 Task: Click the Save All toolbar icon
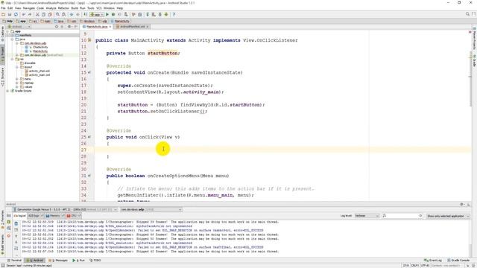click(x=10, y=14)
